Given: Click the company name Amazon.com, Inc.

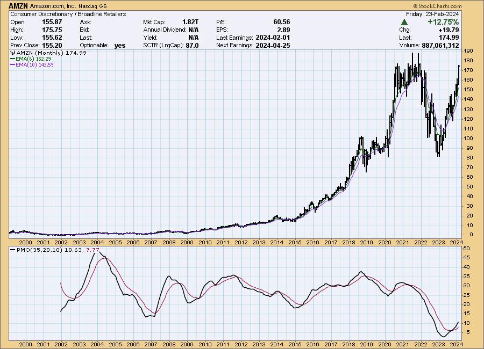Looking at the screenshot, I should [x=53, y=6].
